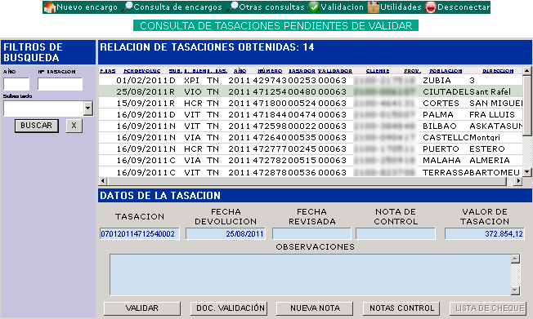Focus the Año filter input field
The image size is (533, 319).
point(16,84)
